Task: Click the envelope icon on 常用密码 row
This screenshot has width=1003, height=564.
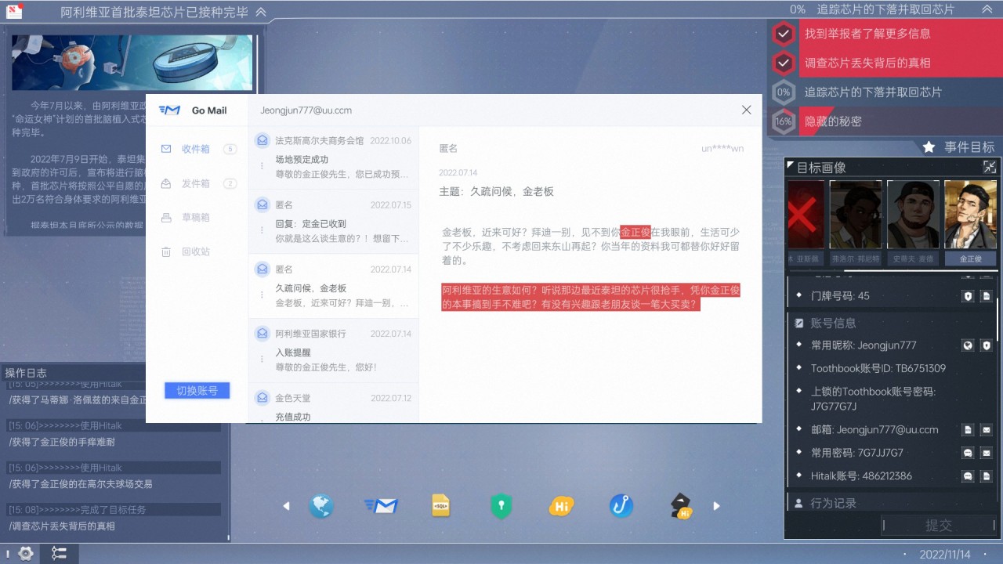Action: click(987, 453)
